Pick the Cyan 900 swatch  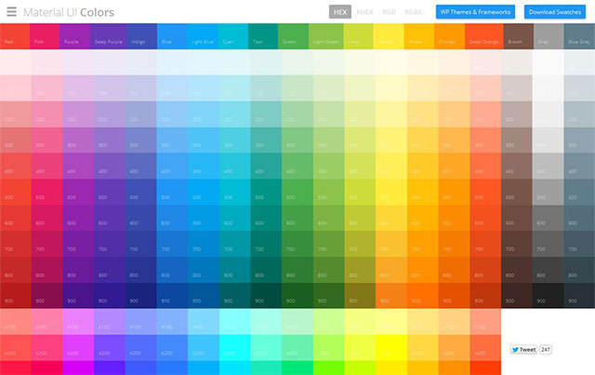(x=235, y=296)
